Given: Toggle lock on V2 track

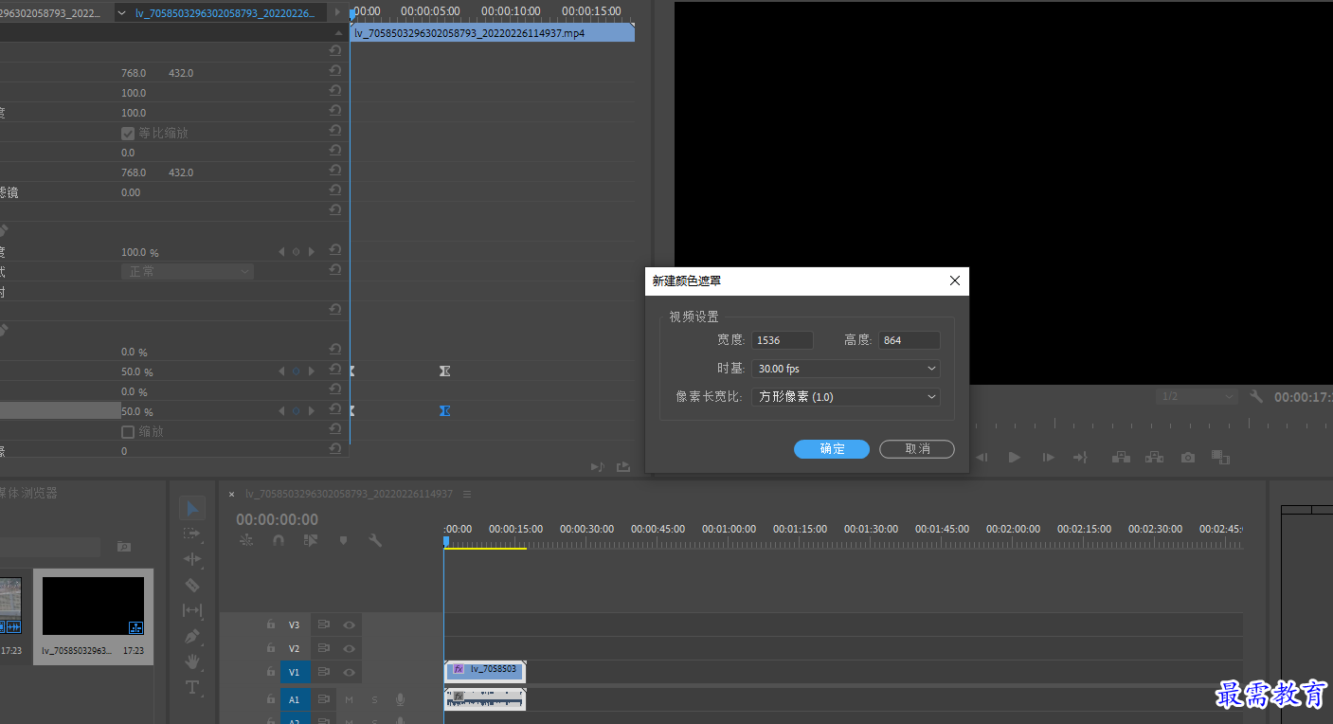Looking at the screenshot, I should click(x=271, y=648).
